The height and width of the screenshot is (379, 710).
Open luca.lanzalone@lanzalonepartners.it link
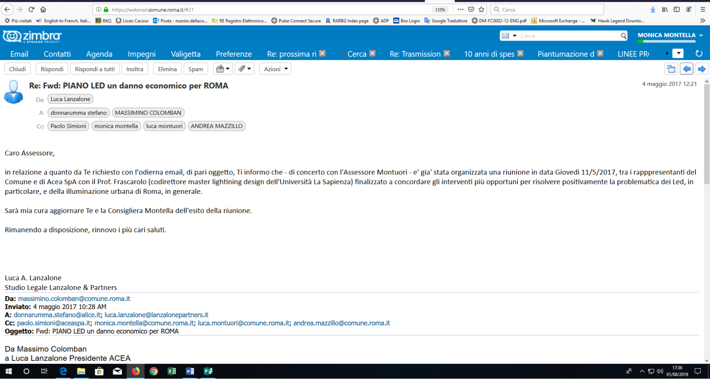coord(156,315)
